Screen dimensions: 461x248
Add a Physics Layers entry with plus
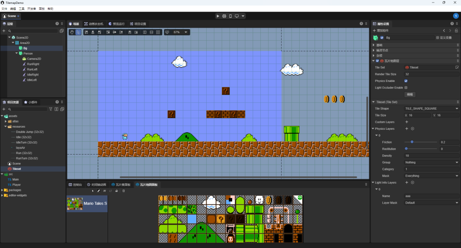point(407,129)
